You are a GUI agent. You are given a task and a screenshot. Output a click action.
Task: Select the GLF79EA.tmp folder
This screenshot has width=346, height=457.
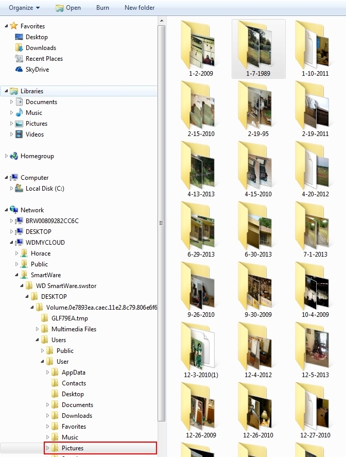coord(70,318)
